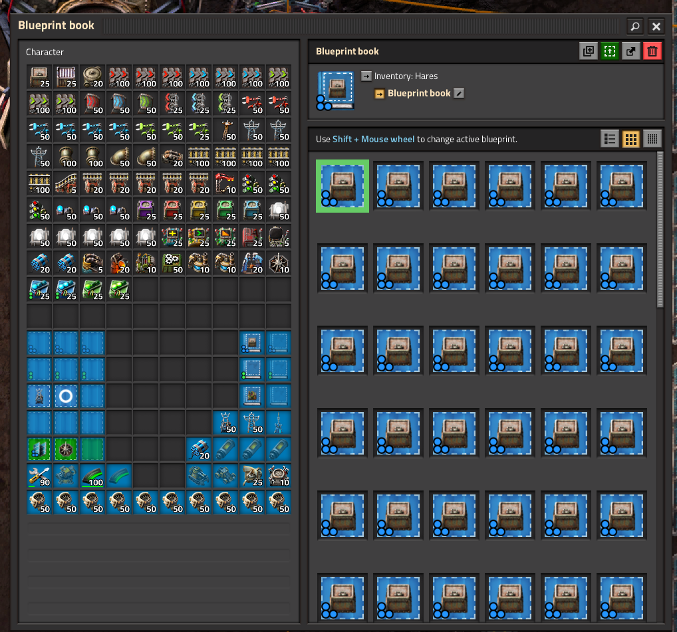Edit the Blueprint book name with the pencil
The image size is (677, 632).
tap(459, 93)
